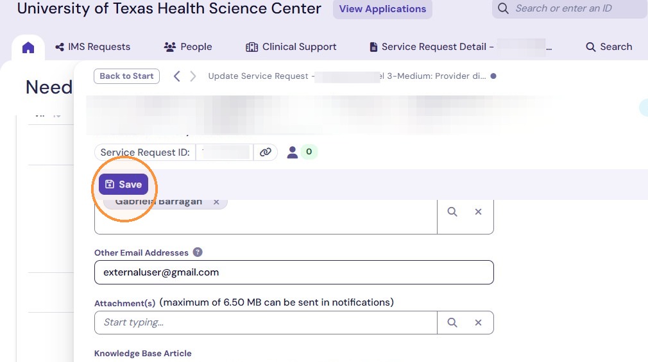Open the Home tab icon
Screen dimensions: 648x362
[x=28, y=47]
